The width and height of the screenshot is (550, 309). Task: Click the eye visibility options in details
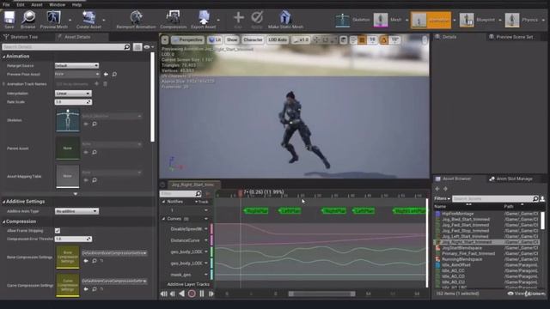149,47
